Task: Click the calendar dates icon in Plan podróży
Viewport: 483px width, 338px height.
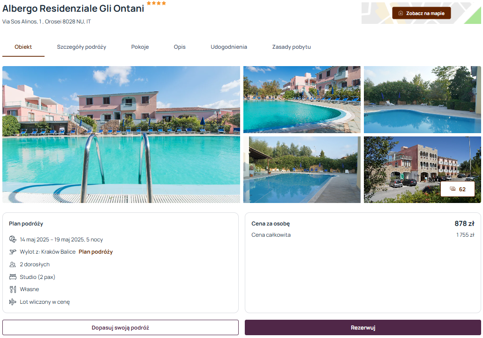Action: (x=13, y=239)
